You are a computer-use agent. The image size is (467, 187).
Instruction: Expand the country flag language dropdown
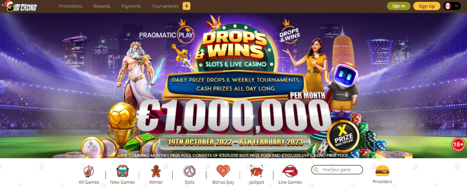[452, 6]
